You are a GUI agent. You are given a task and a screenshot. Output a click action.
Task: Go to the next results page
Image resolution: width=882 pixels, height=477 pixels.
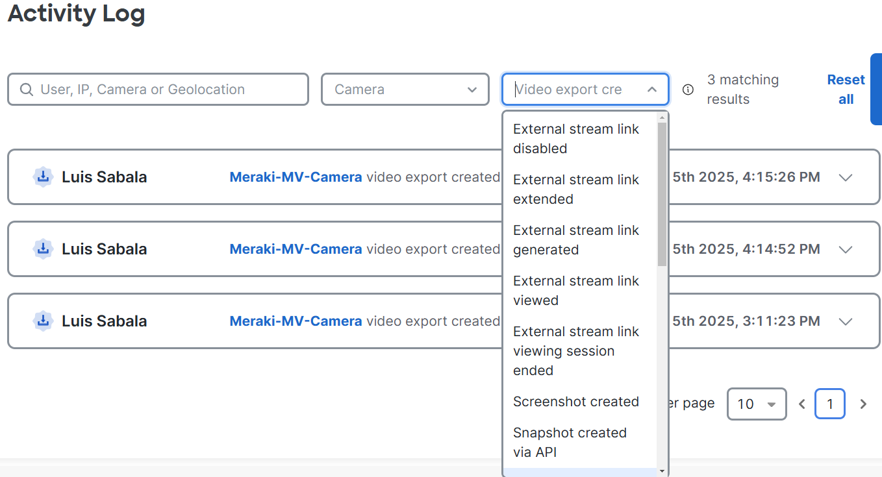[863, 404]
